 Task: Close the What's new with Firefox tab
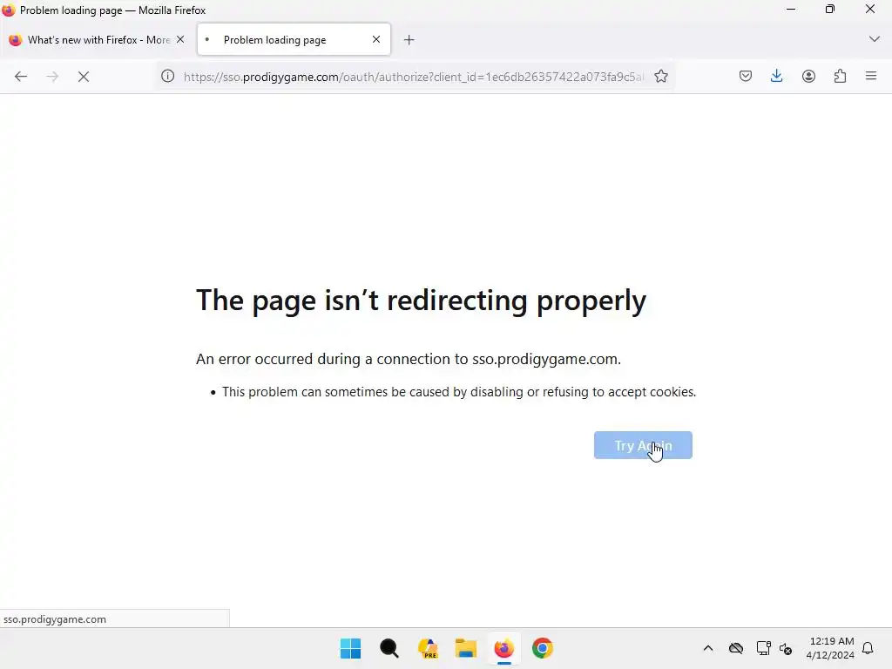tap(180, 39)
